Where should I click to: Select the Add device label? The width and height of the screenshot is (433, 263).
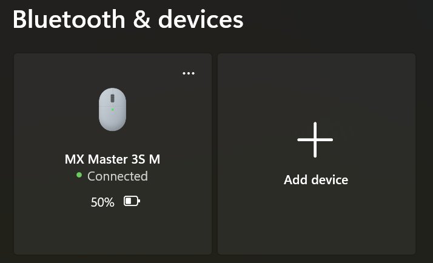coord(316,180)
